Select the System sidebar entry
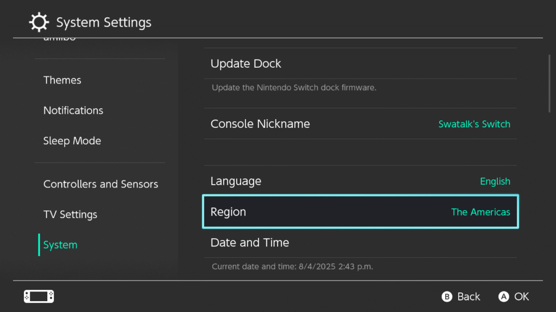Image resolution: width=556 pixels, height=312 pixels. point(60,245)
